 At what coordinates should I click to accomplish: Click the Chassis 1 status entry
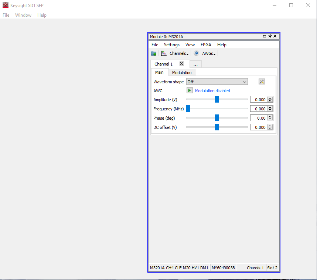[255, 268]
